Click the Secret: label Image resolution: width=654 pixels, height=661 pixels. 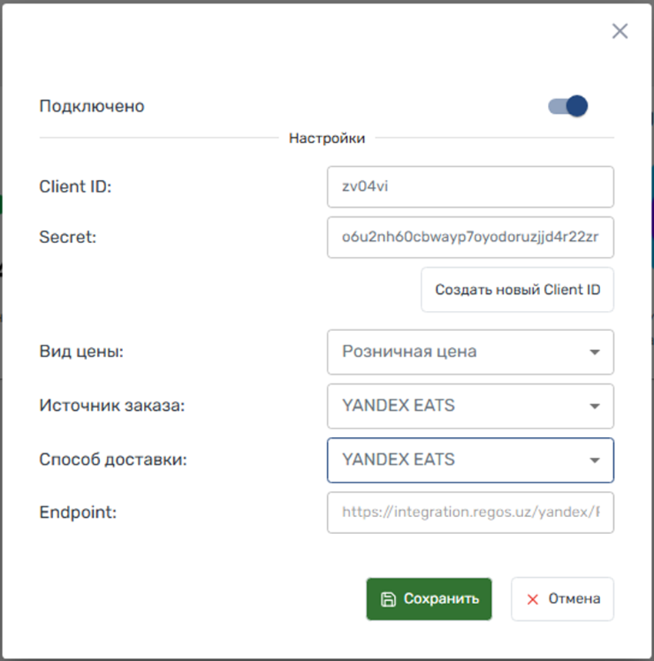(68, 237)
